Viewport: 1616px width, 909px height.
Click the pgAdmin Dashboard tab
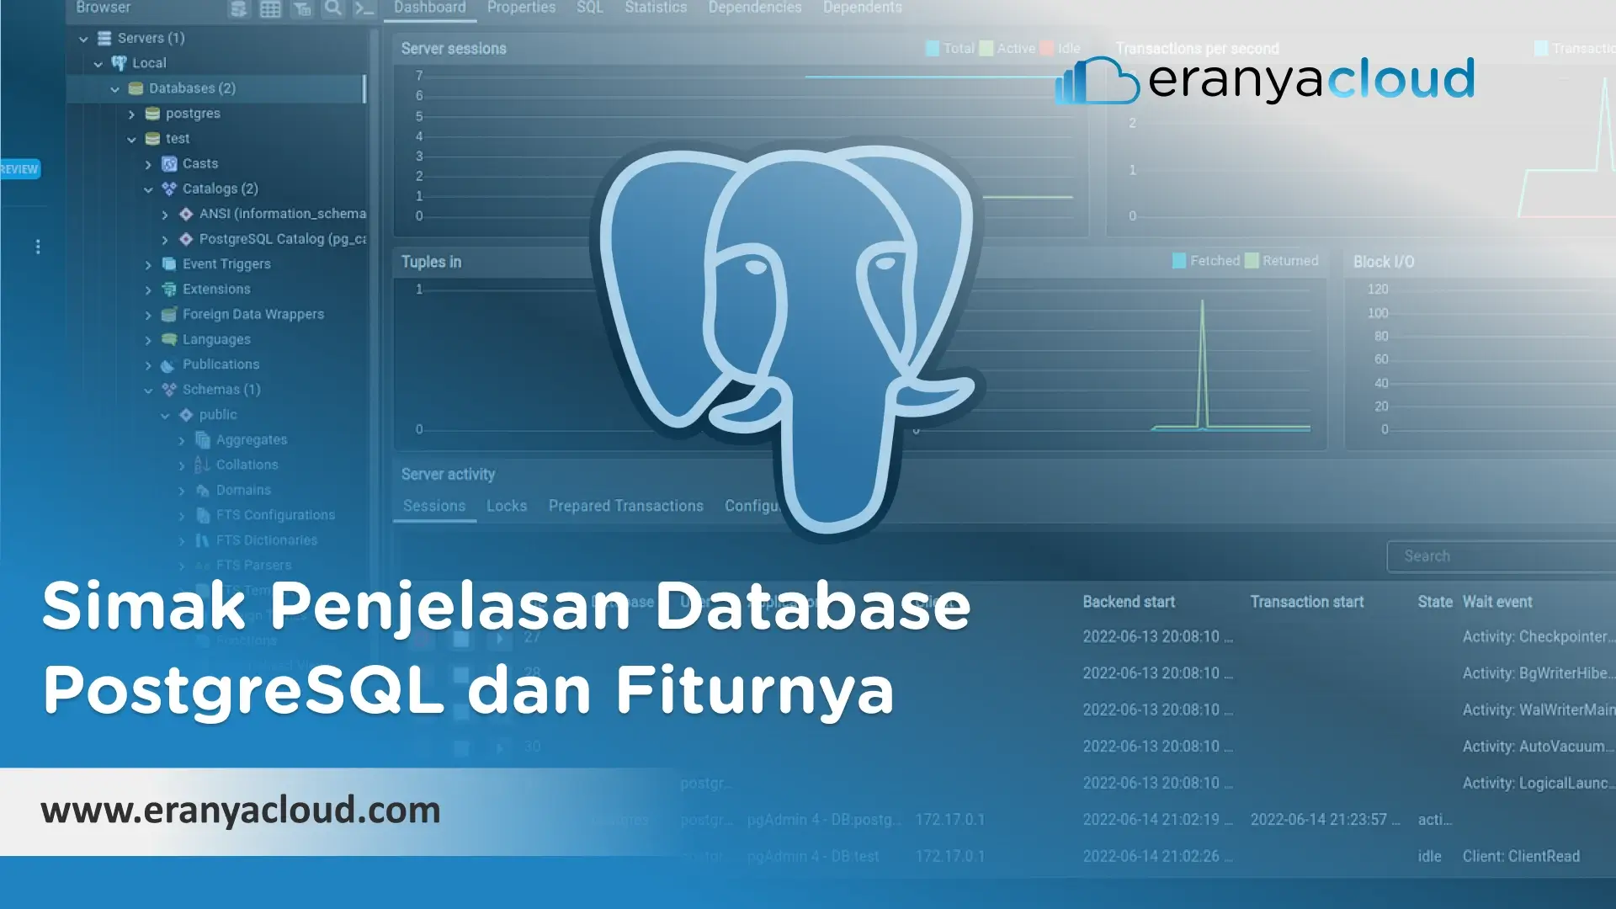coord(431,9)
